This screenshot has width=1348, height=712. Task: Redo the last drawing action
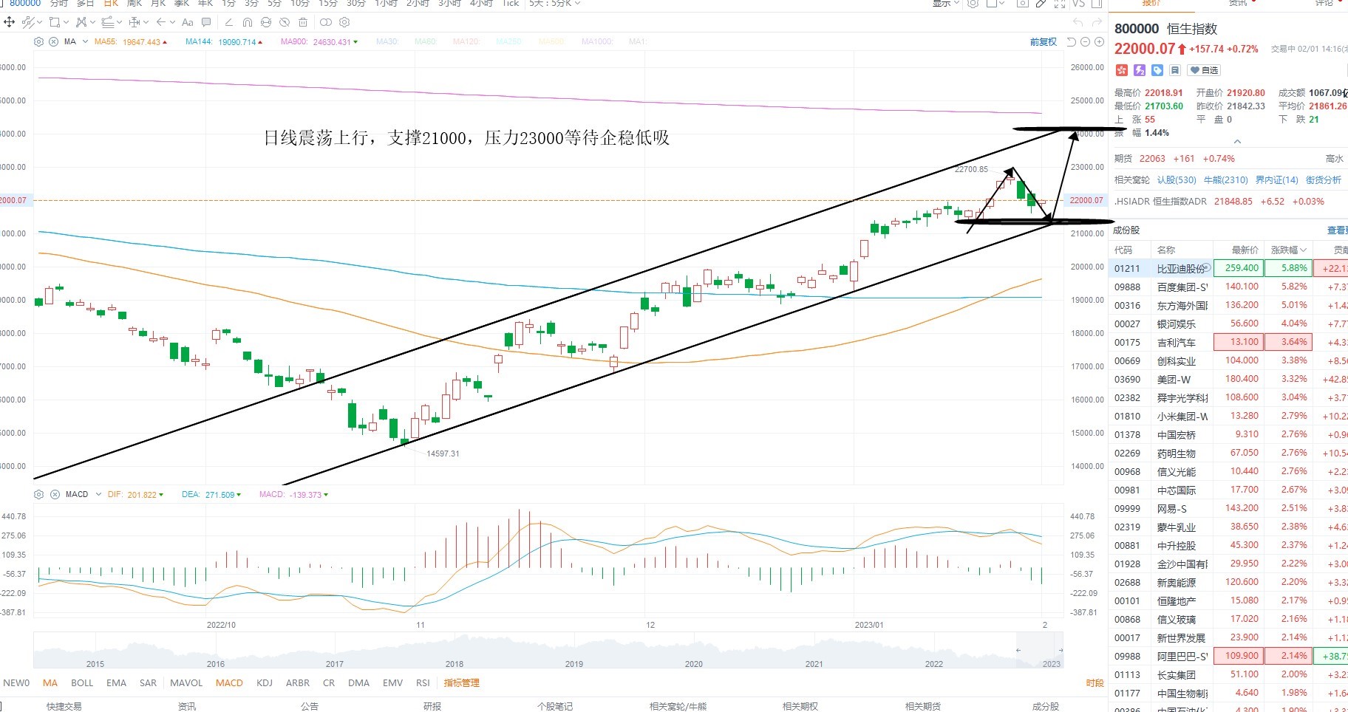[1097, 22]
